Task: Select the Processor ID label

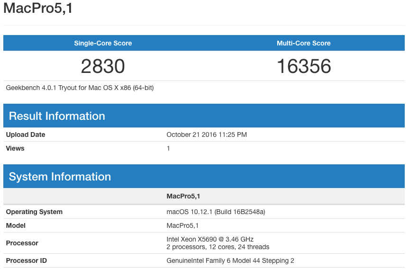Action: point(27,260)
